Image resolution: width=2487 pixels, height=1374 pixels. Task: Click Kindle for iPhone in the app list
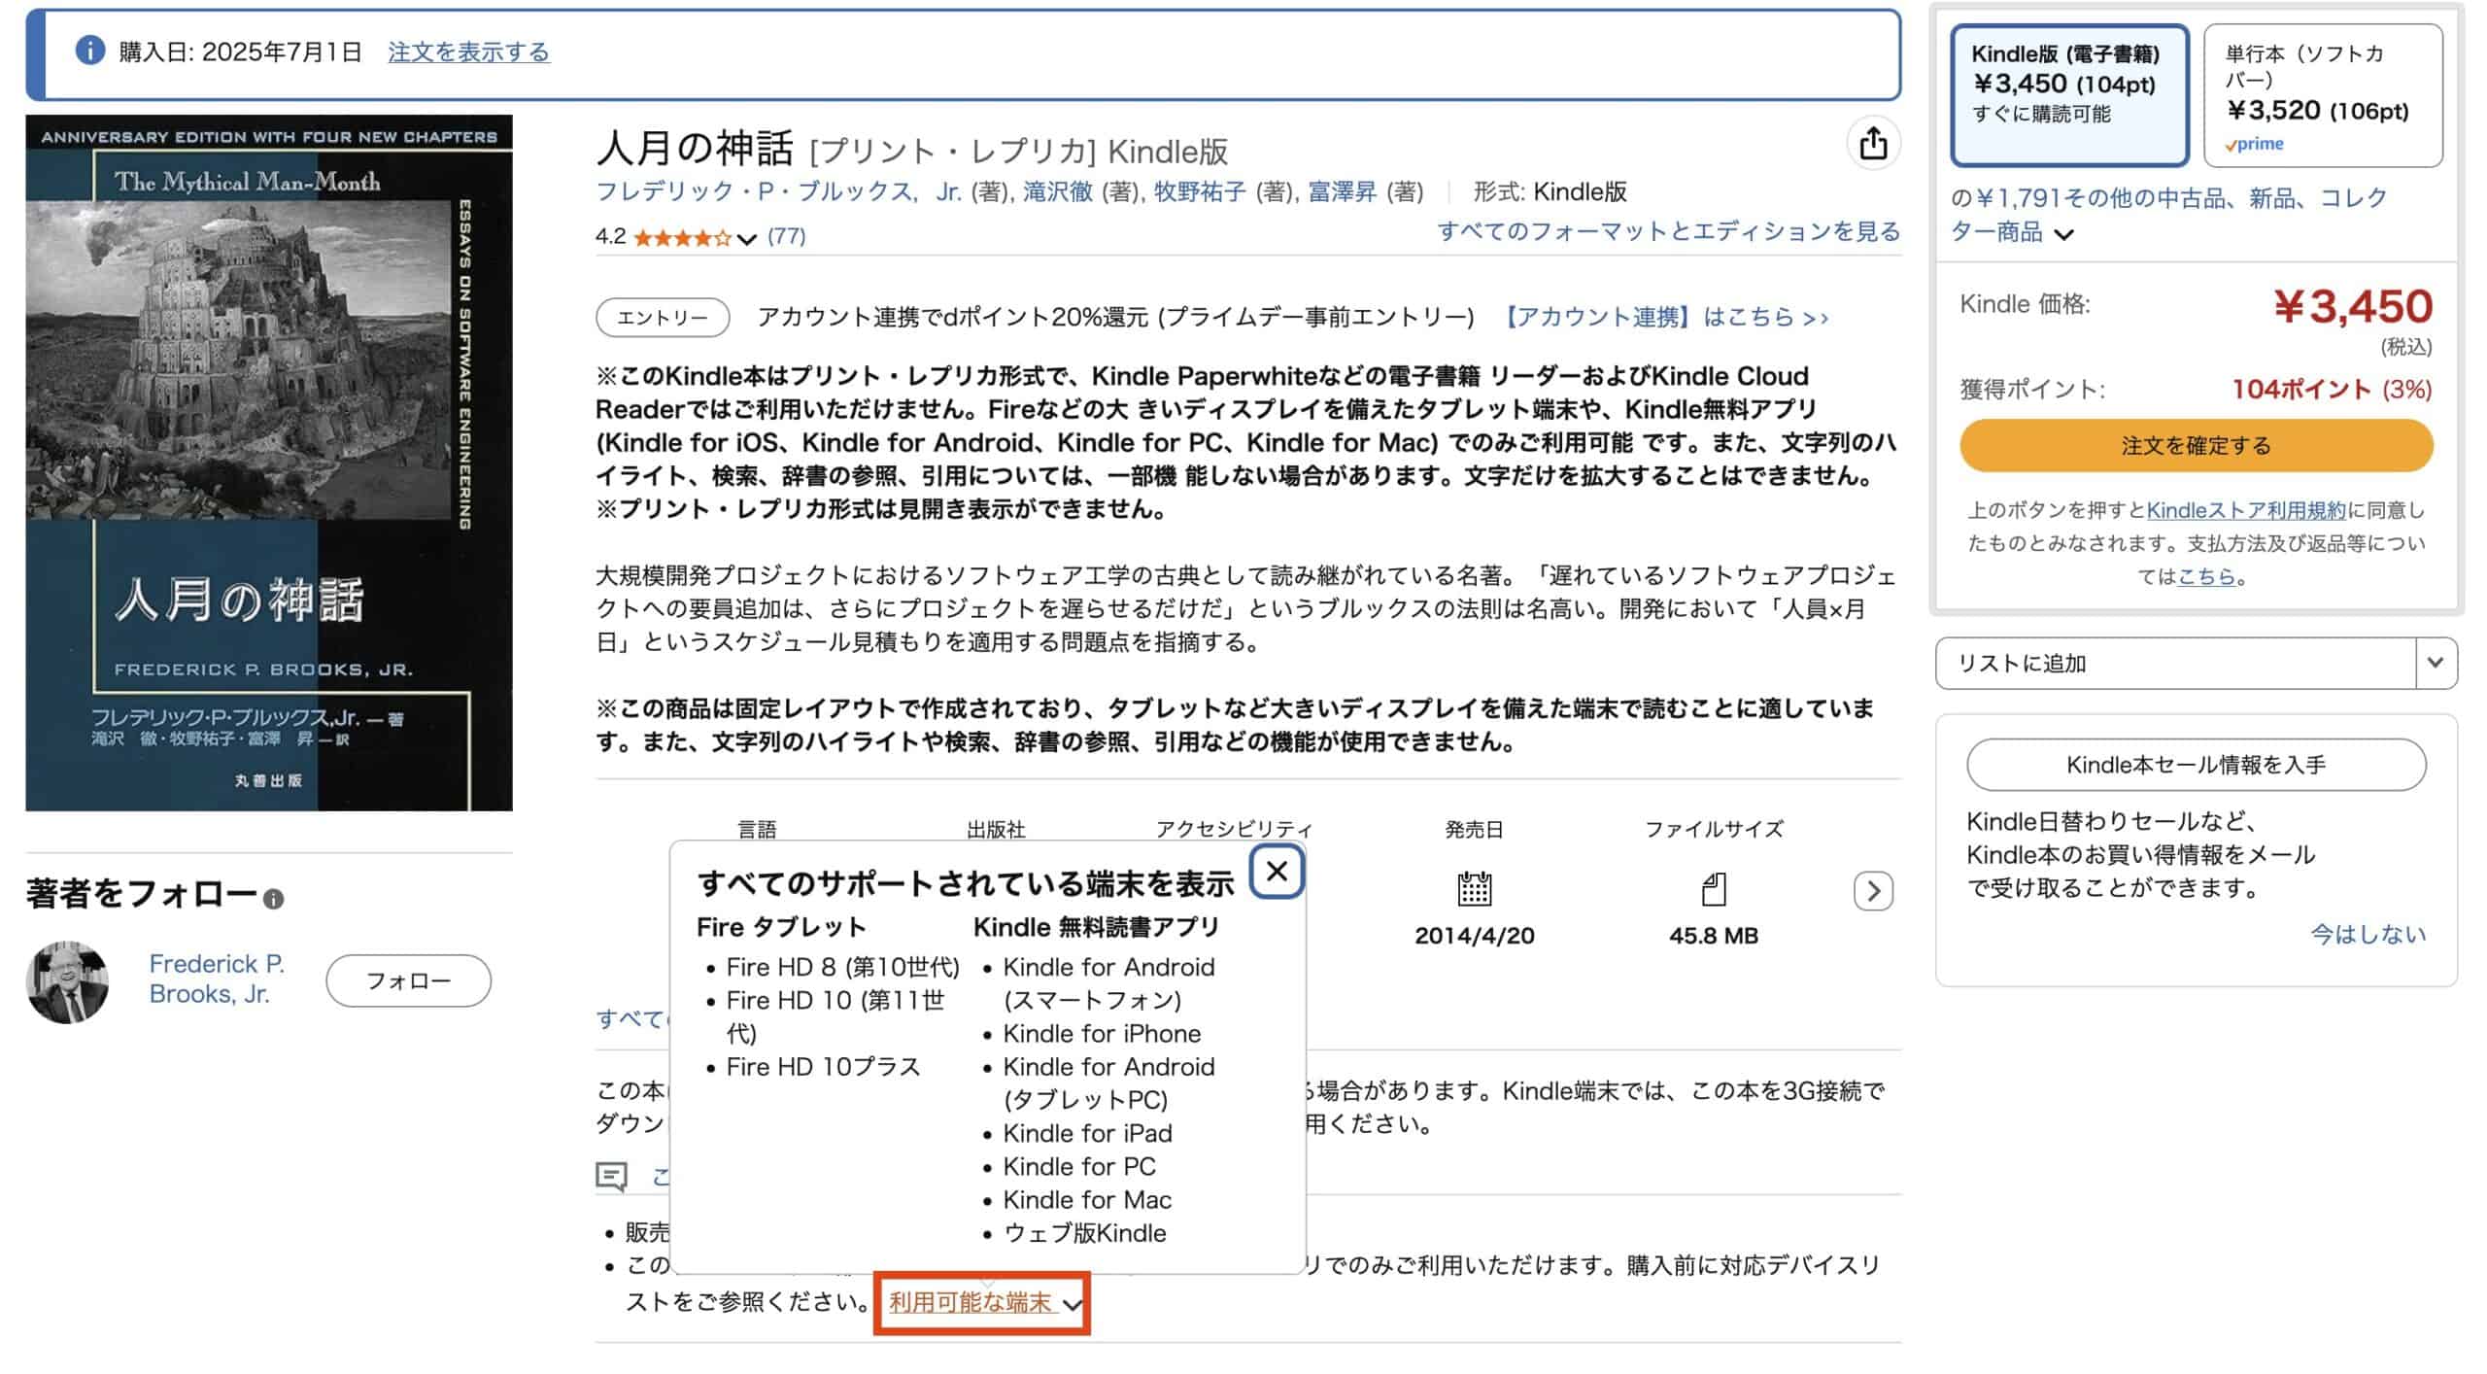pos(1102,1033)
